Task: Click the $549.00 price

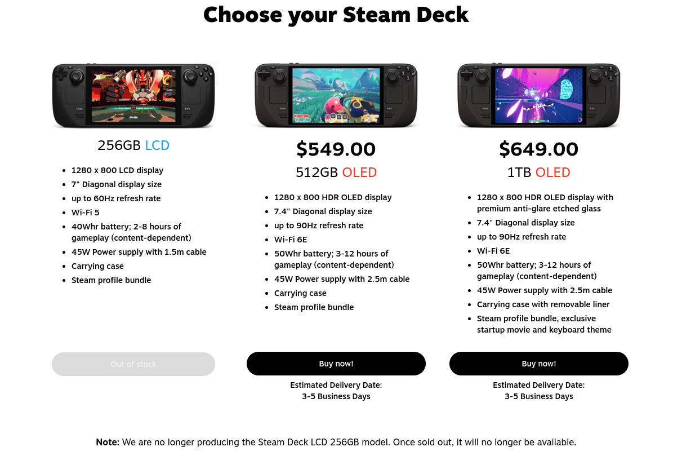Action: coord(336,149)
